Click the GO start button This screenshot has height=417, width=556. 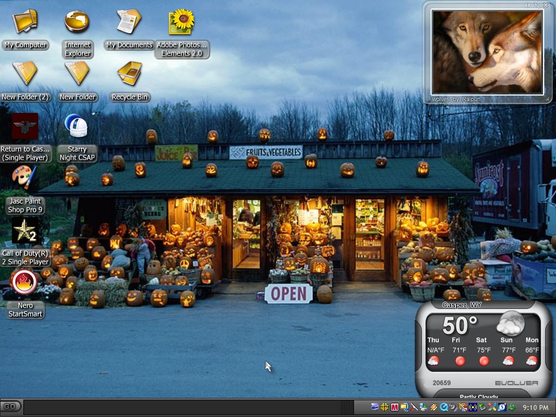10,406
